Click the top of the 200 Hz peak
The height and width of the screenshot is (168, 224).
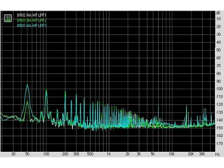tap(65, 91)
